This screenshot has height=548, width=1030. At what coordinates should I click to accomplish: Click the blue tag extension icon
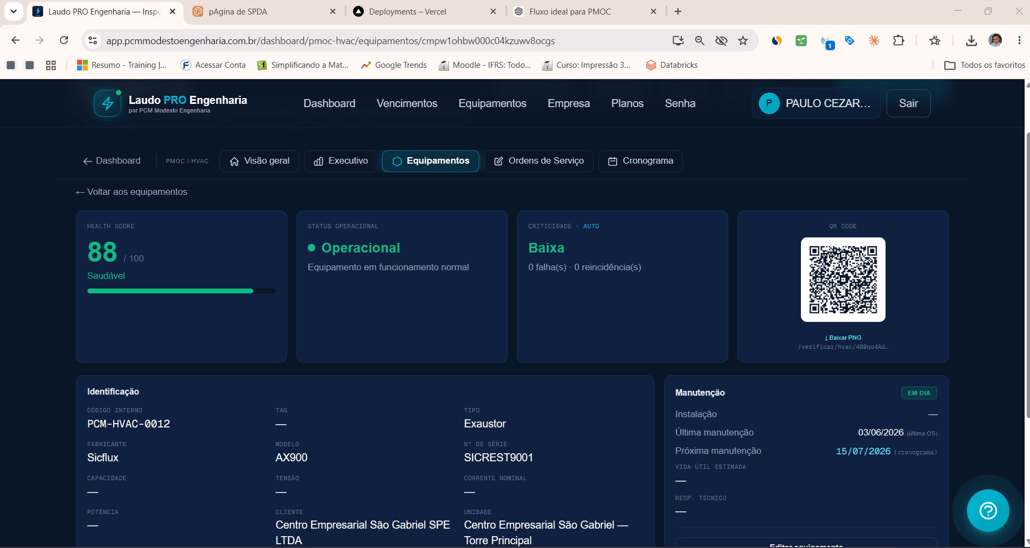pos(850,40)
